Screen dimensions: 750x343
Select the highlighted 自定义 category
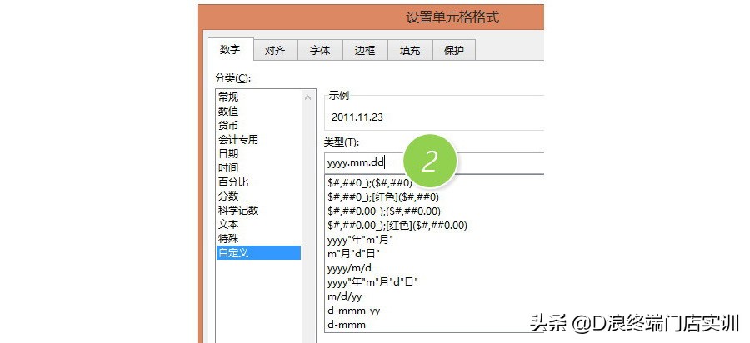(x=259, y=253)
